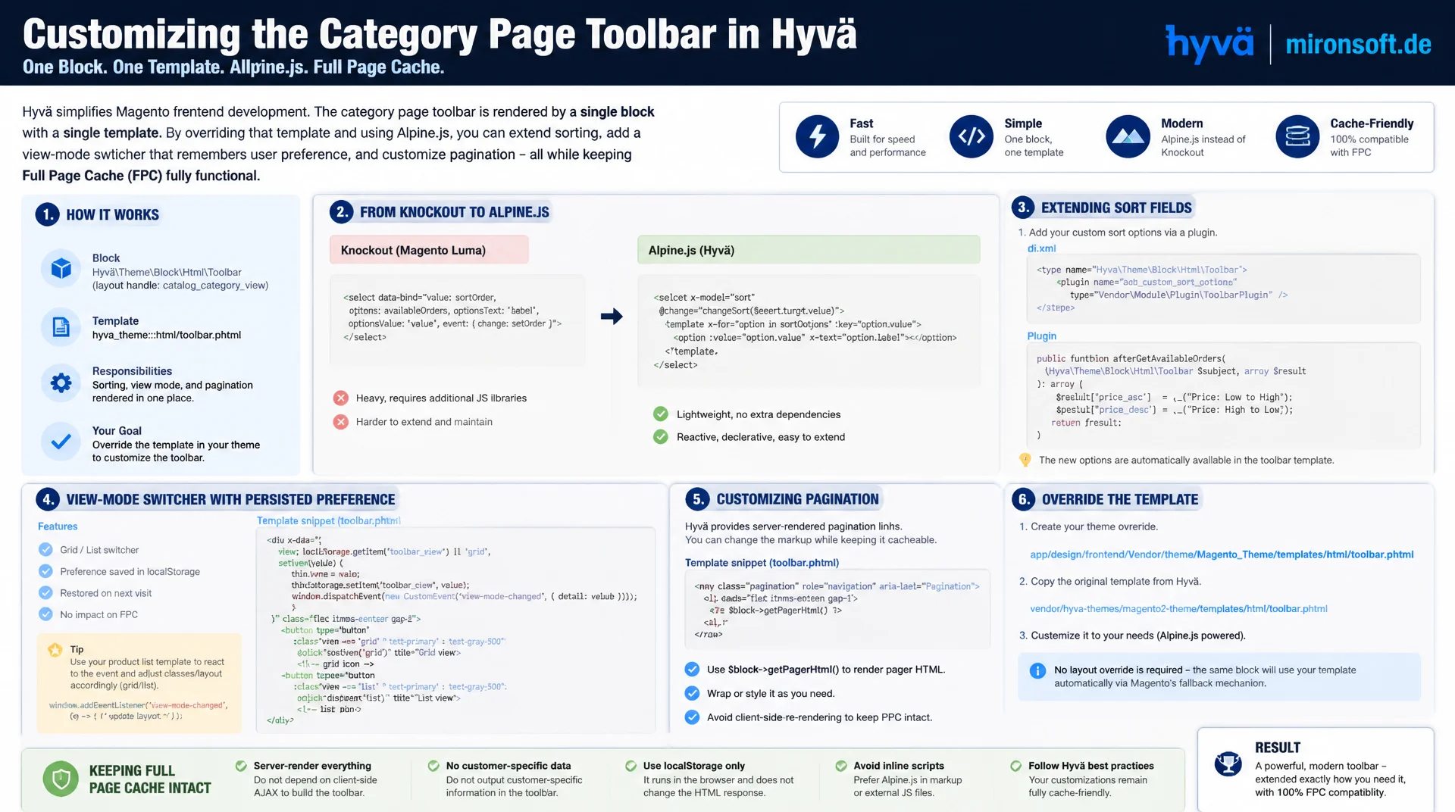Click checkmark next to Grid / List switcher
Viewport: 1455px width, 812px height.
(45, 549)
